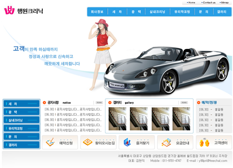Click the more button next to notice
233x168 pixels.
pyautogui.click(x=99, y=103)
